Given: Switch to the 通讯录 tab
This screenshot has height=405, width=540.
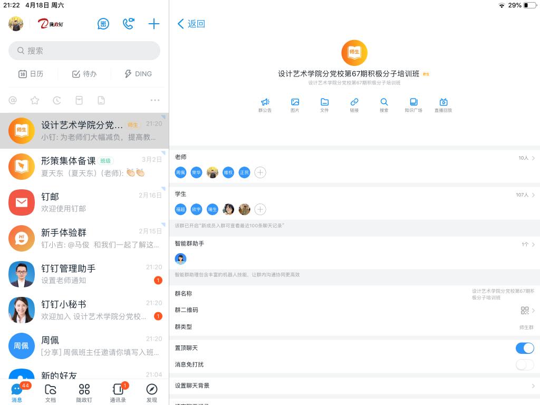Looking at the screenshot, I should 118,392.
